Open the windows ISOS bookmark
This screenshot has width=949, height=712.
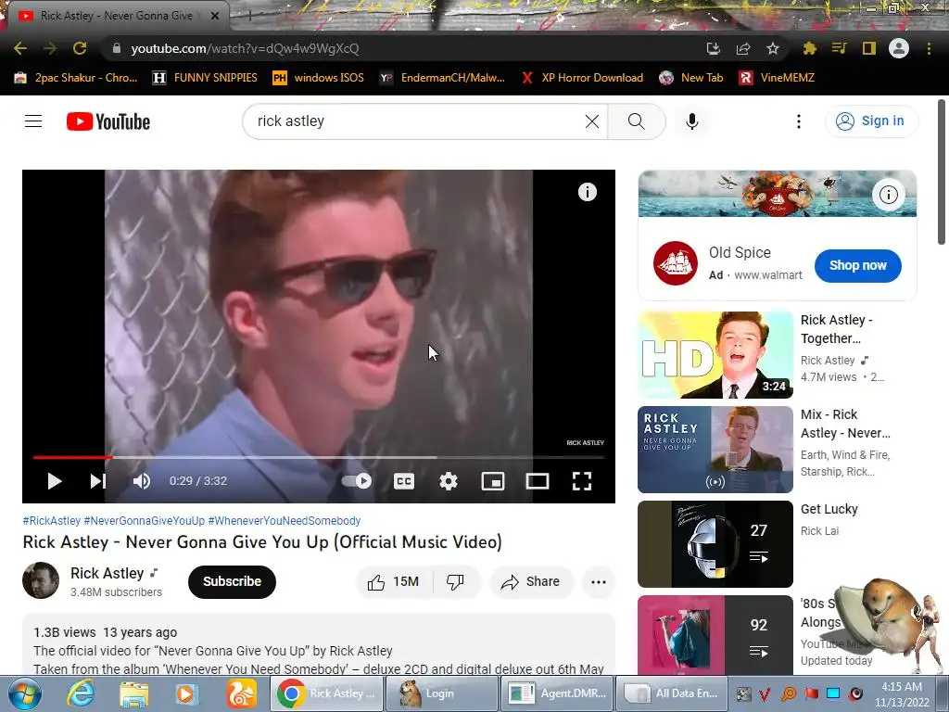[x=319, y=78]
